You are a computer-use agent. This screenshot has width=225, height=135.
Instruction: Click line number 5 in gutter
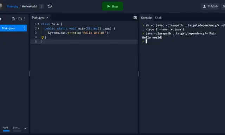coord(36,41)
